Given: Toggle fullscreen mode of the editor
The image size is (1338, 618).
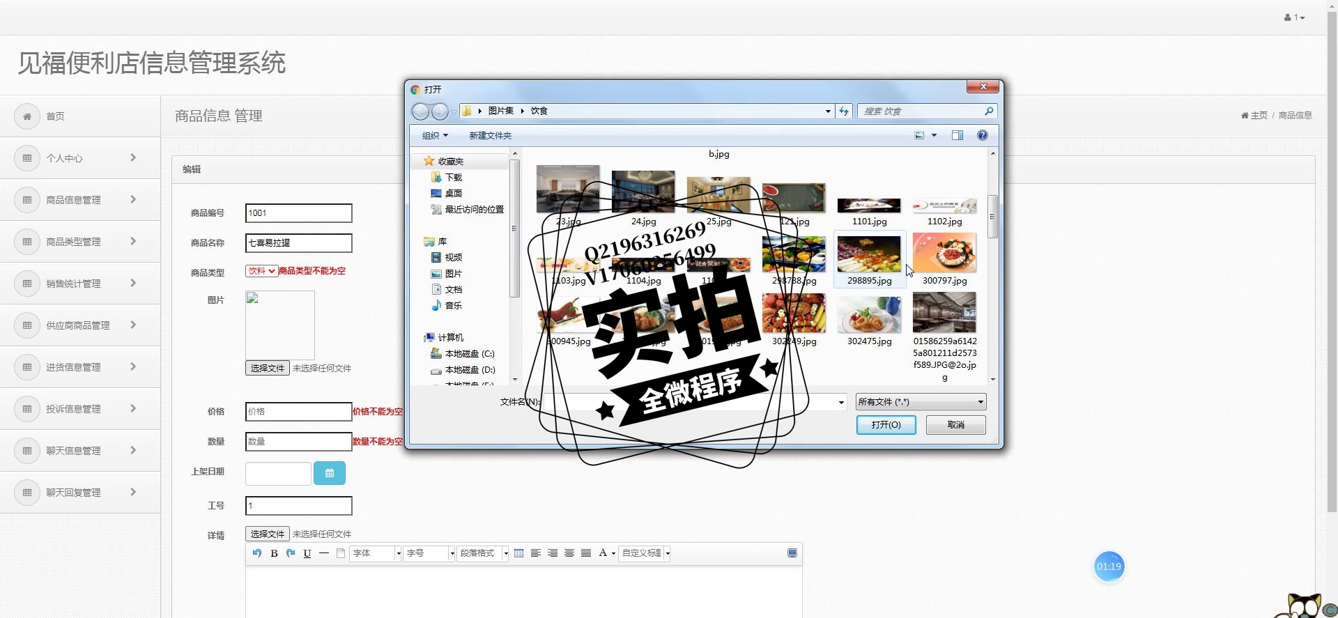Looking at the screenshot, I should pos(792,553).
